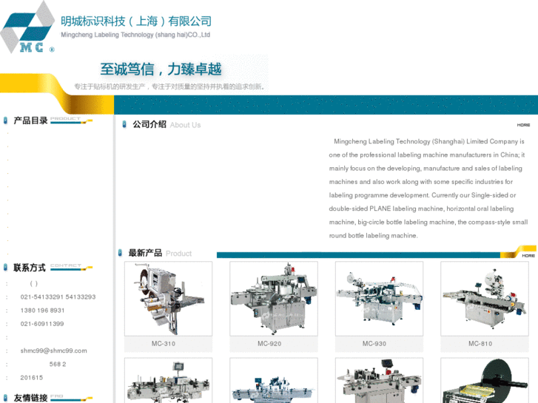Open MORE link in About Us section
This screenshot has height=403, width=538.
coord(523,125)
